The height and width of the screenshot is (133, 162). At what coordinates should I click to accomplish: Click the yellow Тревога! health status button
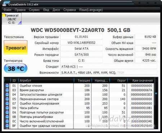pos(15,47)
